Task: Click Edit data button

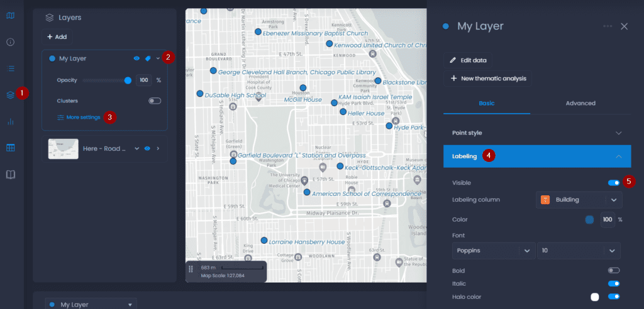Action: pyautogui.click(x=468, y=60)
